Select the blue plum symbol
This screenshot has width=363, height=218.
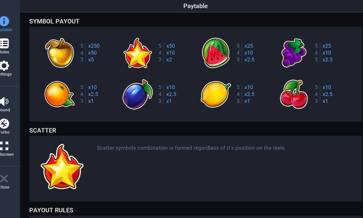pyautogui.click(x=138, y=94)
